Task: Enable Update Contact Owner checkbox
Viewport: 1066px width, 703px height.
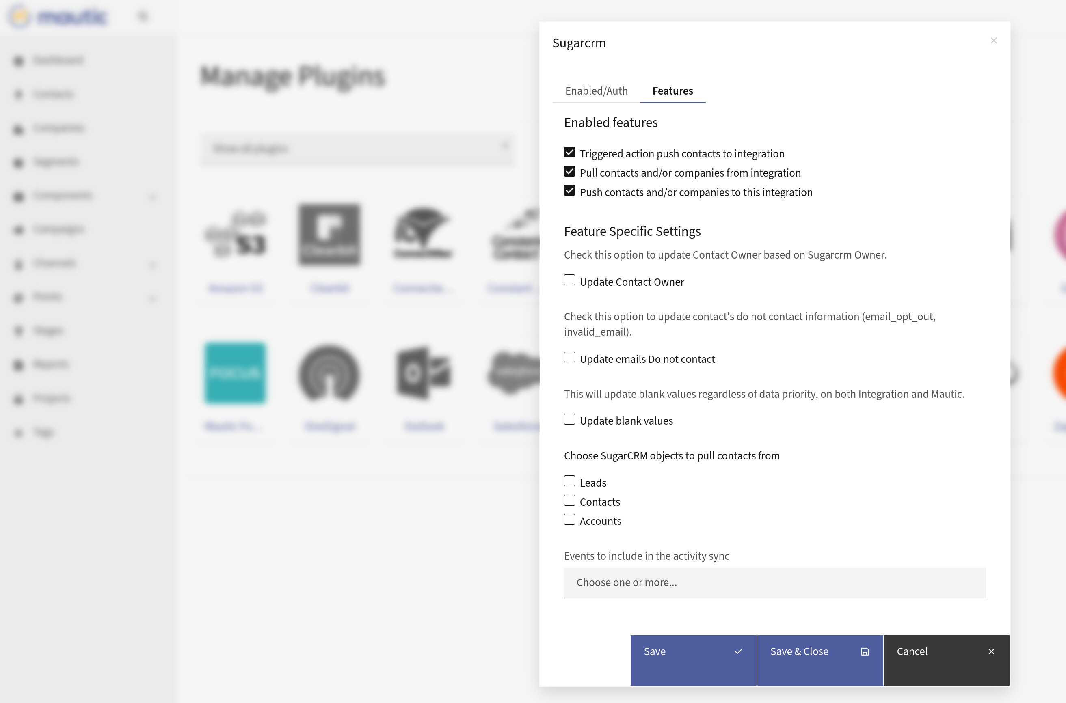Action: tap(569, 280)
